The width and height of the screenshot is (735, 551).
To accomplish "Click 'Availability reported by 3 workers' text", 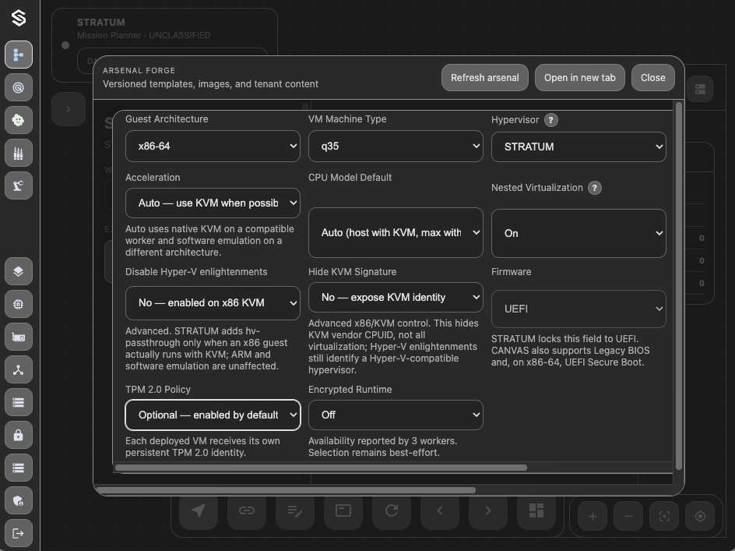I will (382, 441).
